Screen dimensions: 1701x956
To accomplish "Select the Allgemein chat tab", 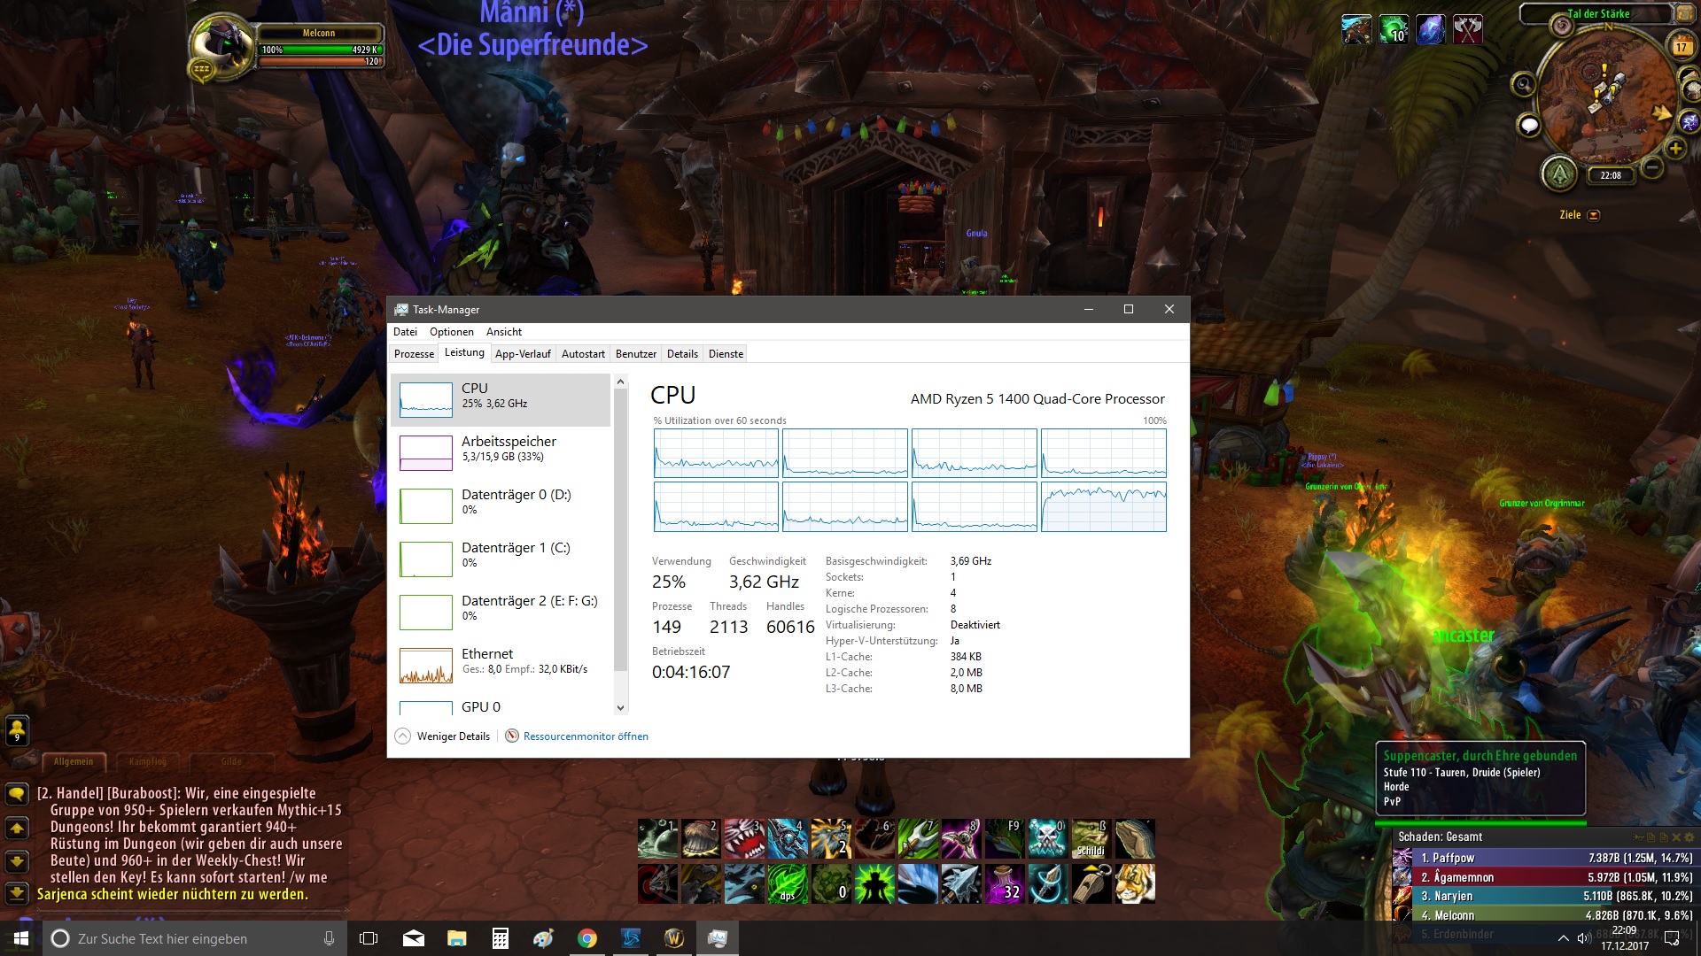I will tap(74, 761).
